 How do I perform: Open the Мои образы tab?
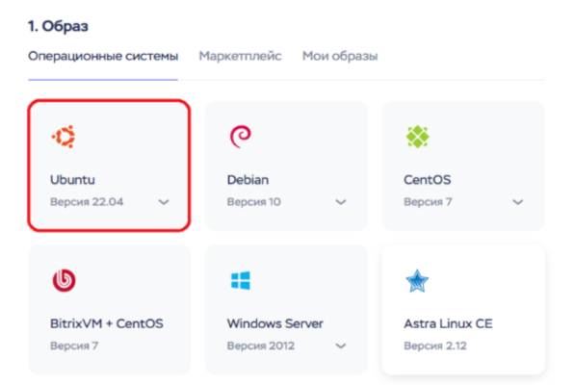coord(340,56)
